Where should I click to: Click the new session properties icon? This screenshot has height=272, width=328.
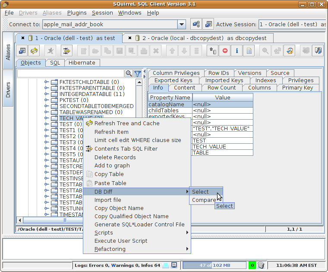click(x=208, y=25)
